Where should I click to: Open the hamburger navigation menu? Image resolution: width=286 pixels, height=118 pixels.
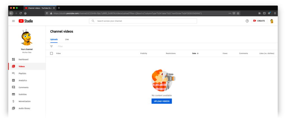[x=13, y=21]
